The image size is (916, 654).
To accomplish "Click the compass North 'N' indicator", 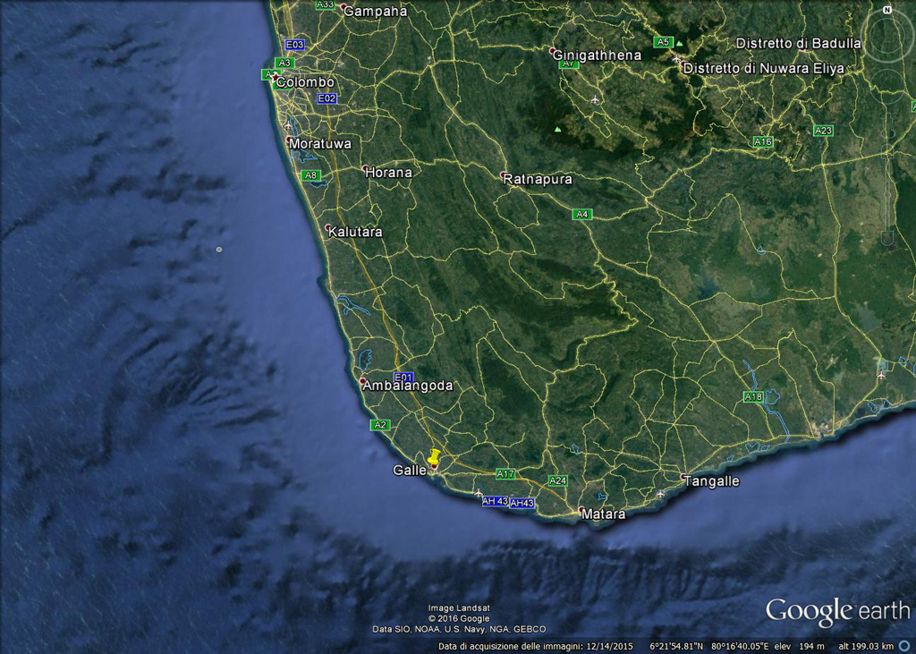I will click(x=886, y=10).
